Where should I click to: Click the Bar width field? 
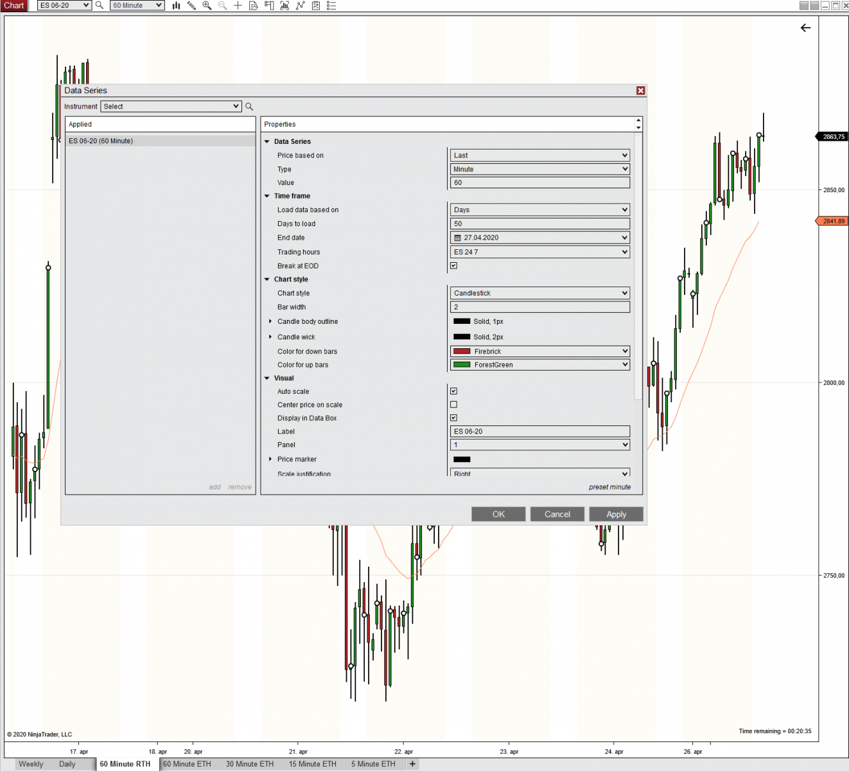(x=540, y=307)
